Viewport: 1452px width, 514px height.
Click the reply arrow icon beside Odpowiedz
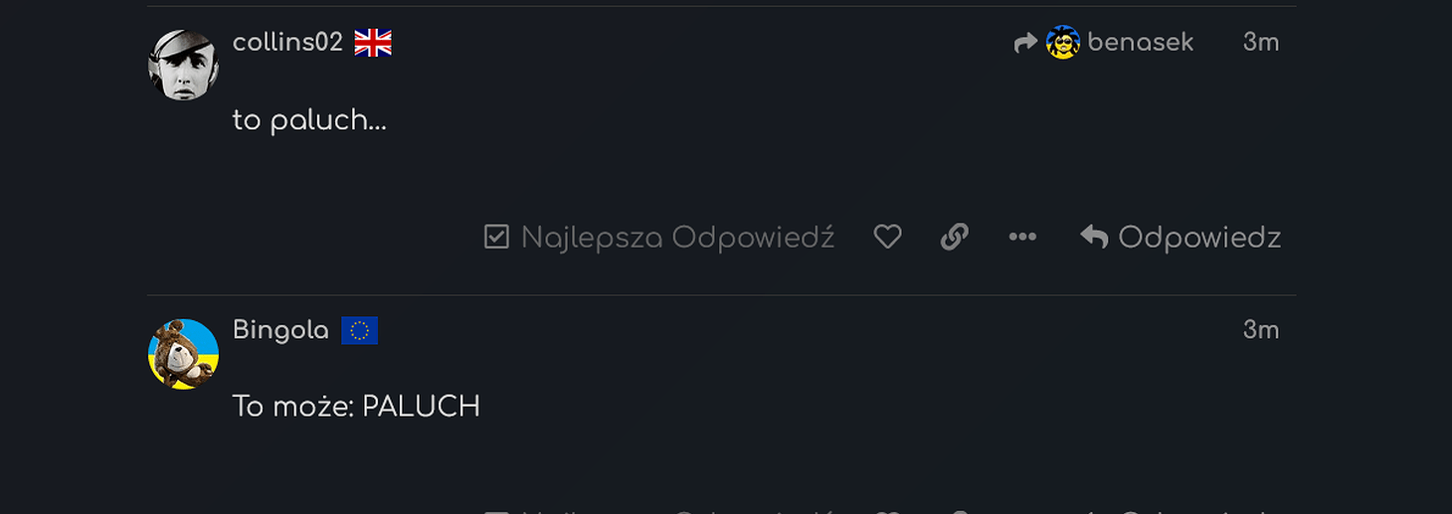[x=1094, y=237]
